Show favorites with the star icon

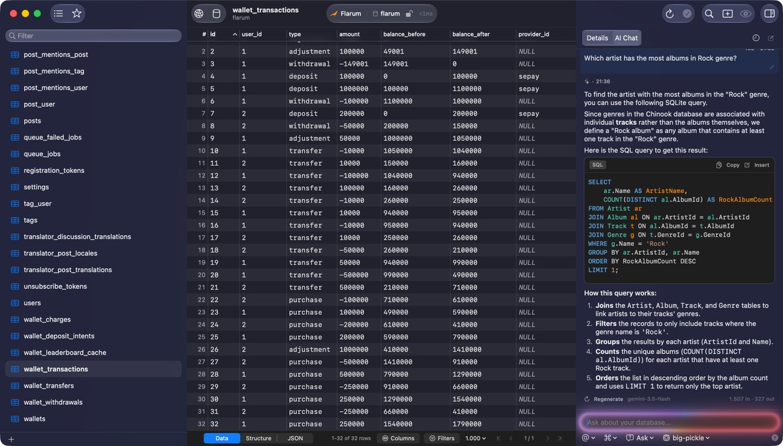(x=76, y=13)
